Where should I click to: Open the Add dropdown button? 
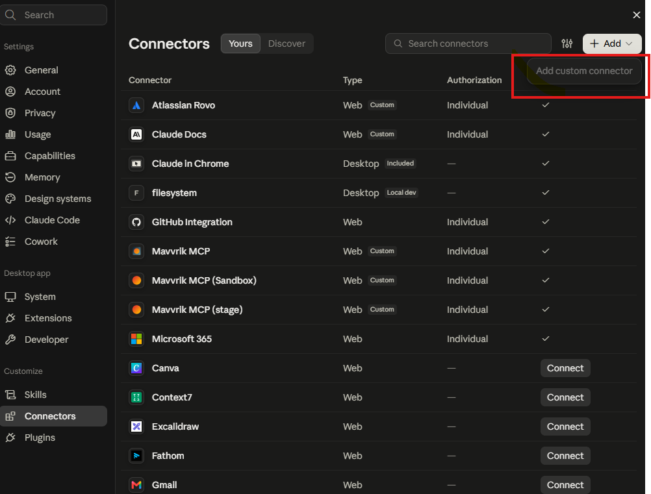(x=612, y=43)
